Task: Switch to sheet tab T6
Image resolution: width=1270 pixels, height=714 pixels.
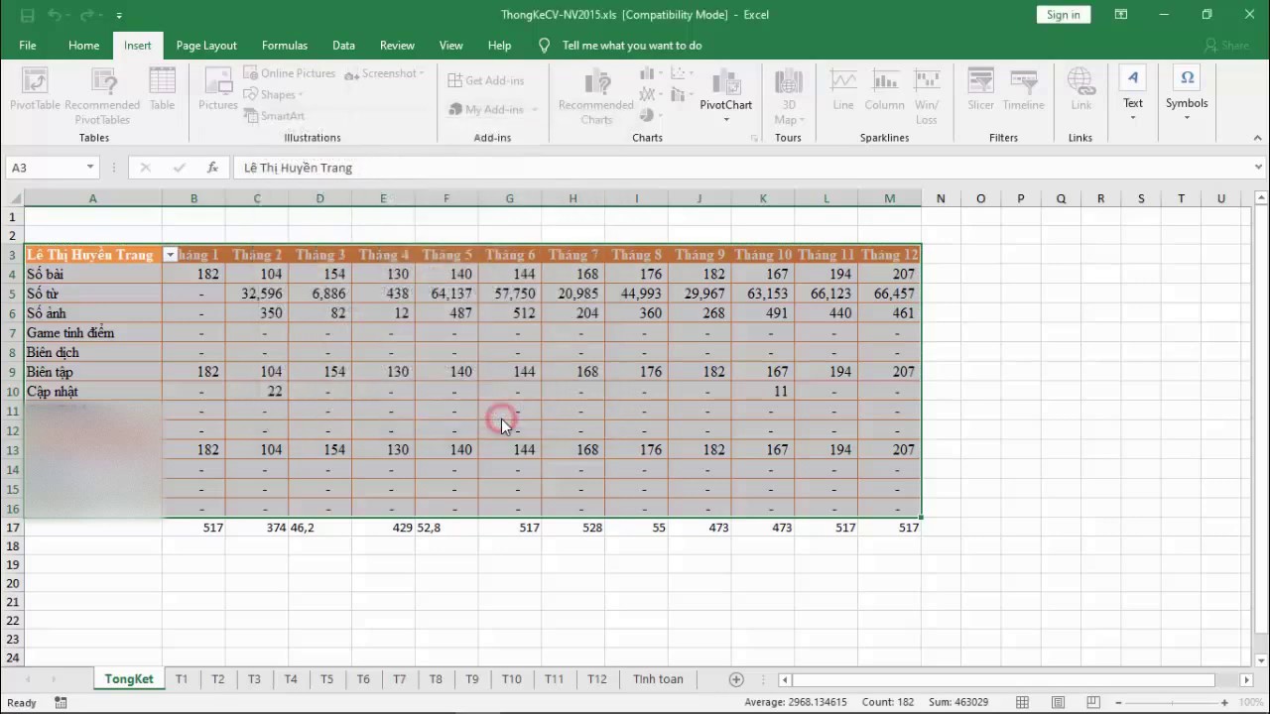Action: click(363, 679)
